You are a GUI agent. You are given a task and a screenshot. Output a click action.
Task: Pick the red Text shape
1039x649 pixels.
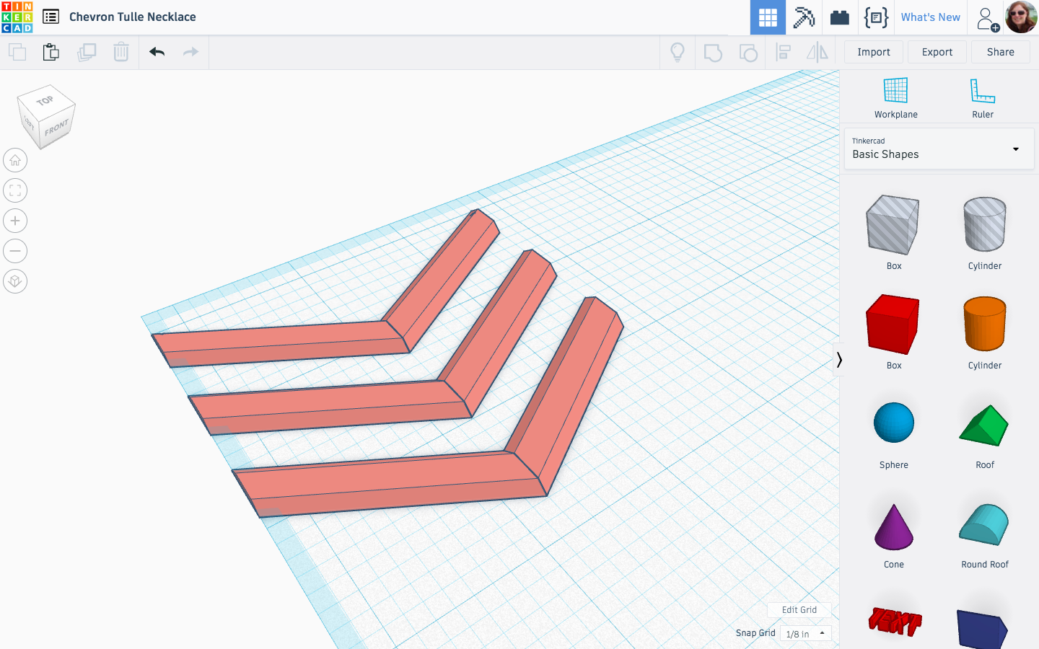895,621
